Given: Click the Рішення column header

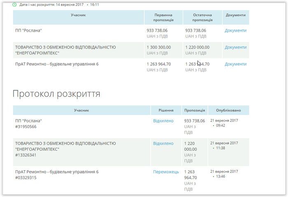Looking at the screenshot, I should [x=166, y=110].
